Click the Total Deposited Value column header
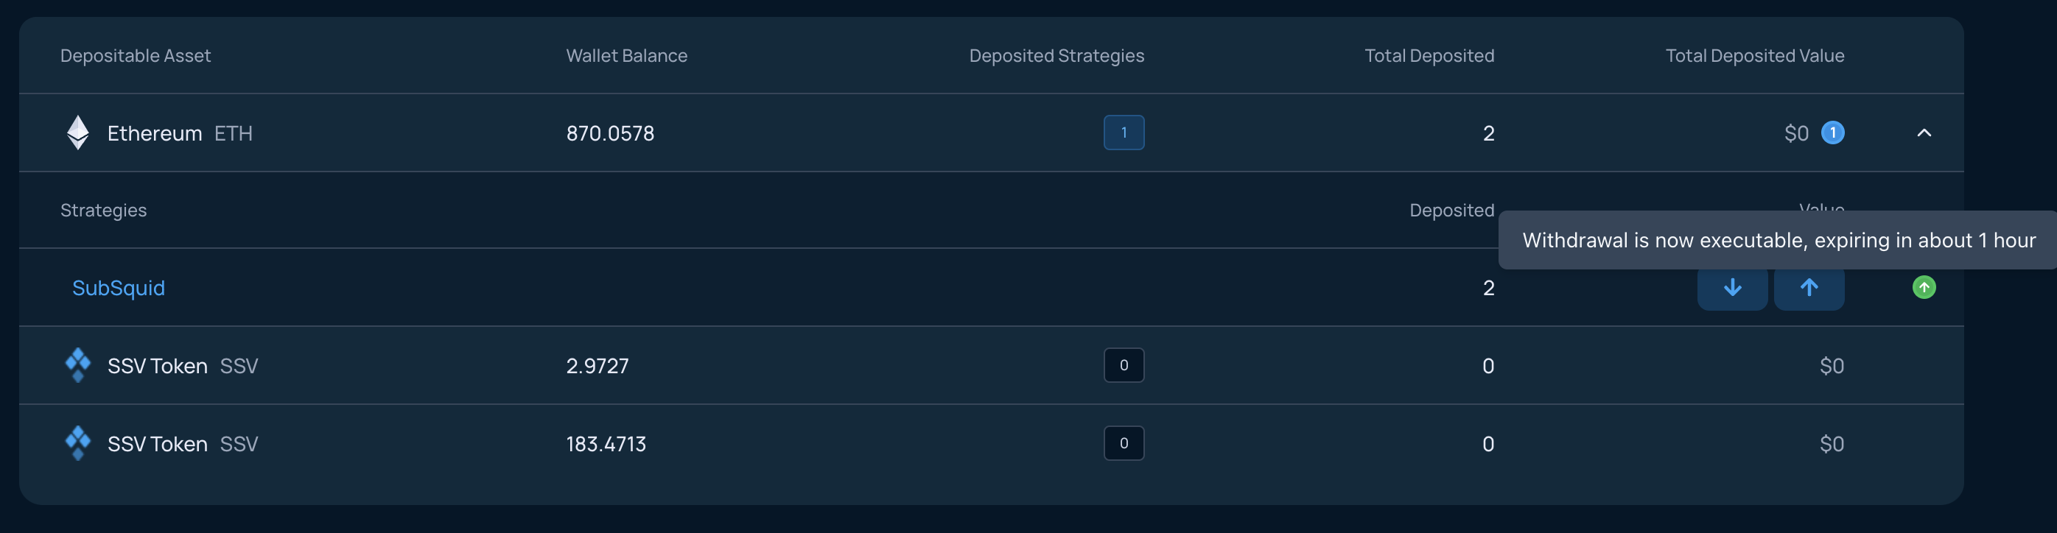Screen dimensions: 2057x533 (1755, 56)
